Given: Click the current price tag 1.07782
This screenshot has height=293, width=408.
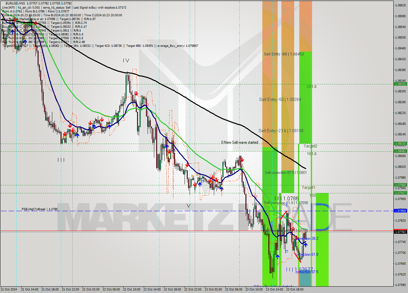Looking at the screenshot, I should pyautogui.click(x=400, y=232).
